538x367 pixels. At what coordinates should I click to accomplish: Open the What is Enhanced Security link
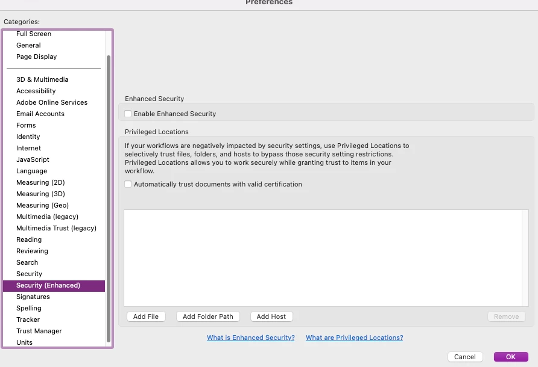point(251,338)
